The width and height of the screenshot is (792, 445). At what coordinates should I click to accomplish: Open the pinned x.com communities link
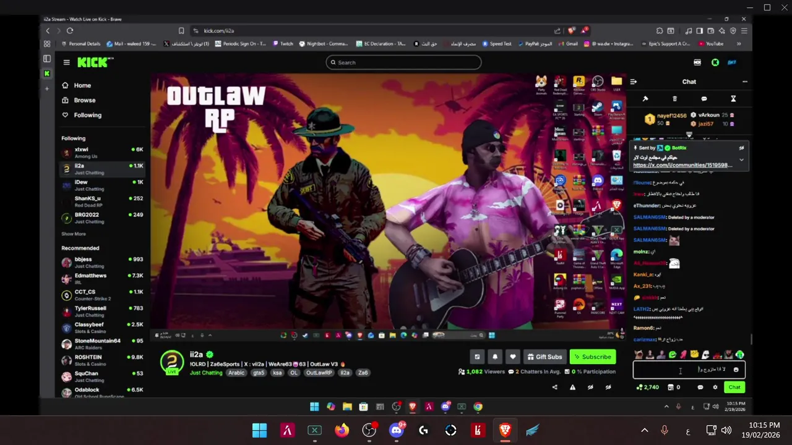(682, 165)
